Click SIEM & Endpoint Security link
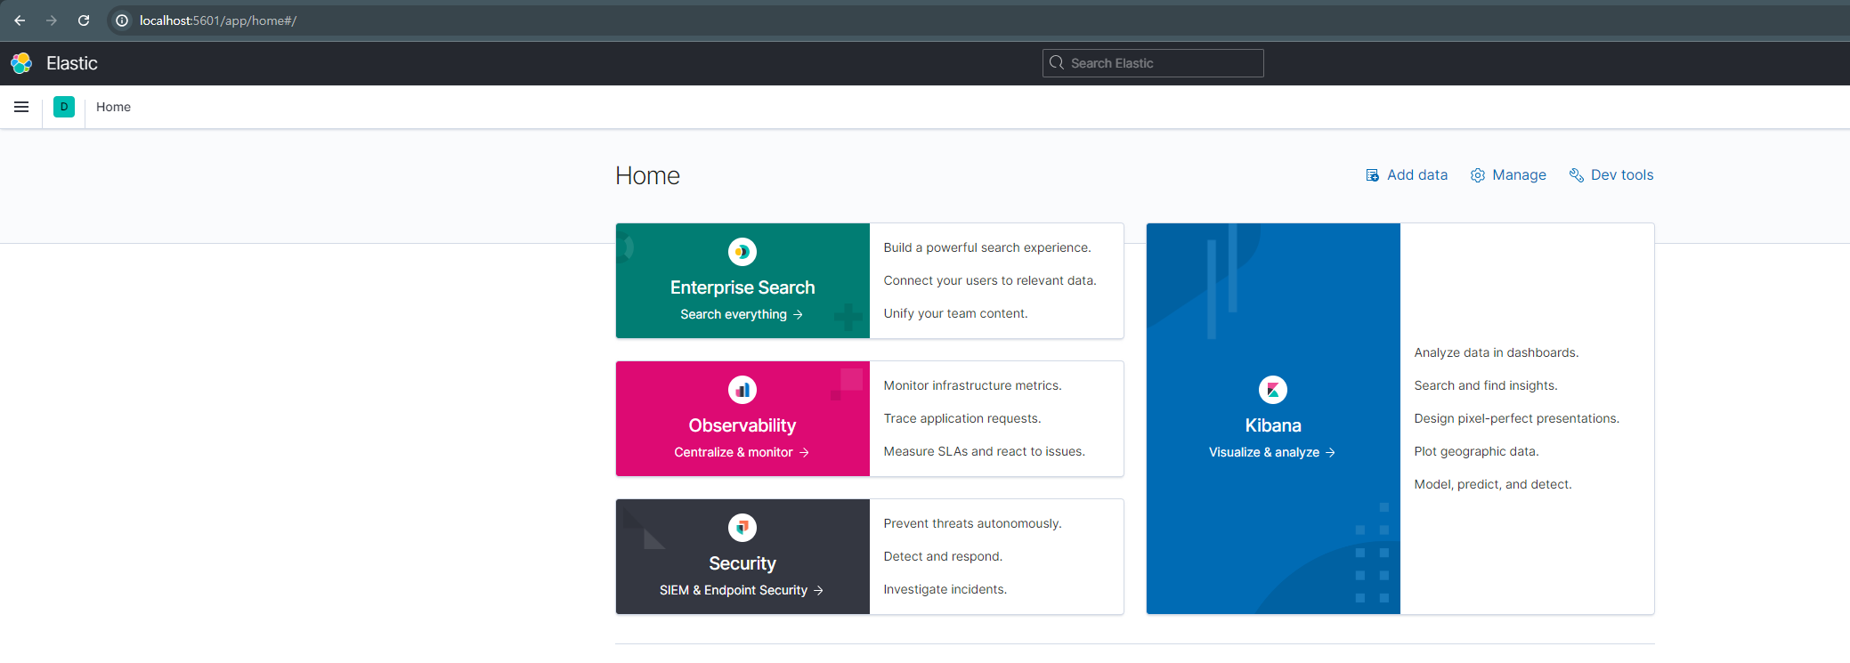The height and width of the screenshot is (663, 1850). [742, 590]
